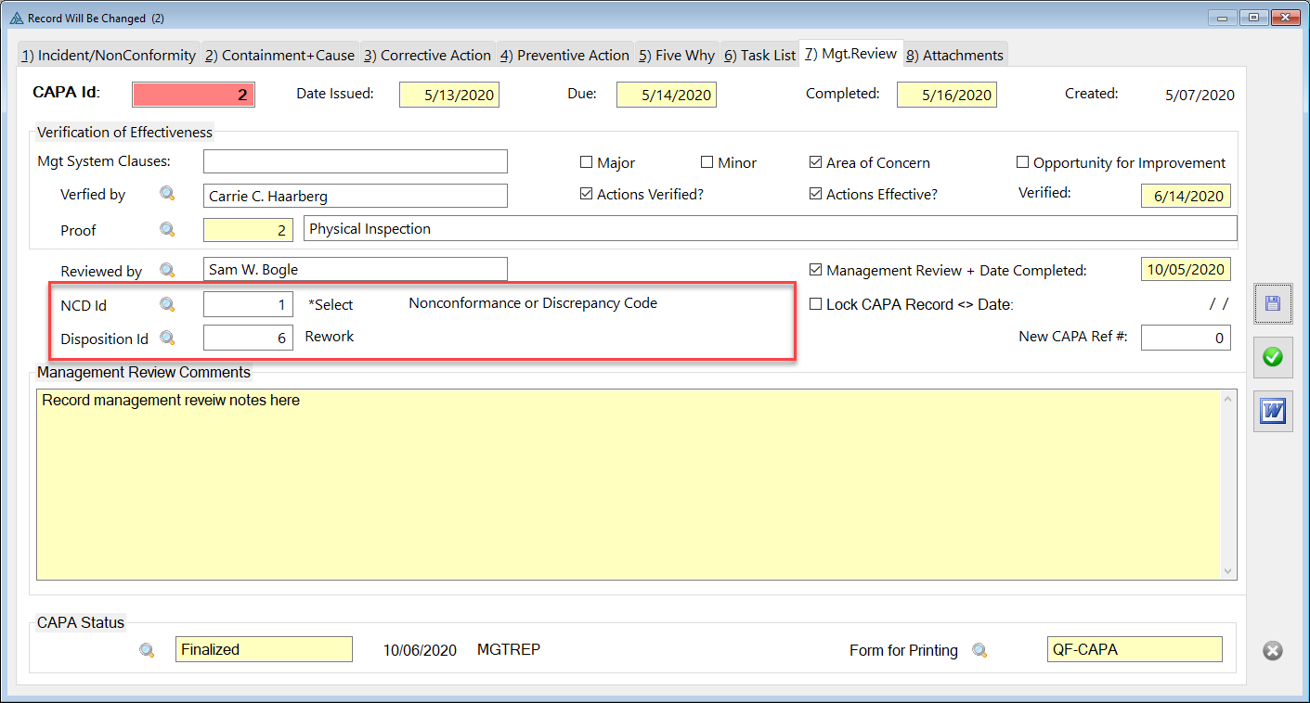Click the green checkmark OK icon
The width and height of the screenshot is (1310, 703).
[1273, 357]
